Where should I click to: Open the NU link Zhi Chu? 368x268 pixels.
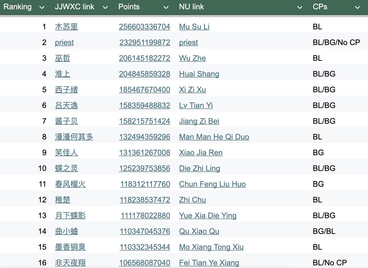pos(193,200)
